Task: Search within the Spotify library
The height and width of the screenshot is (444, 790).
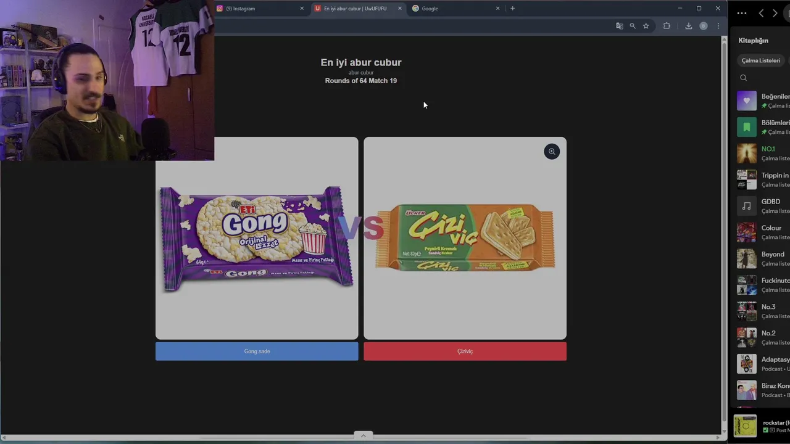Action: coord(744,78)
